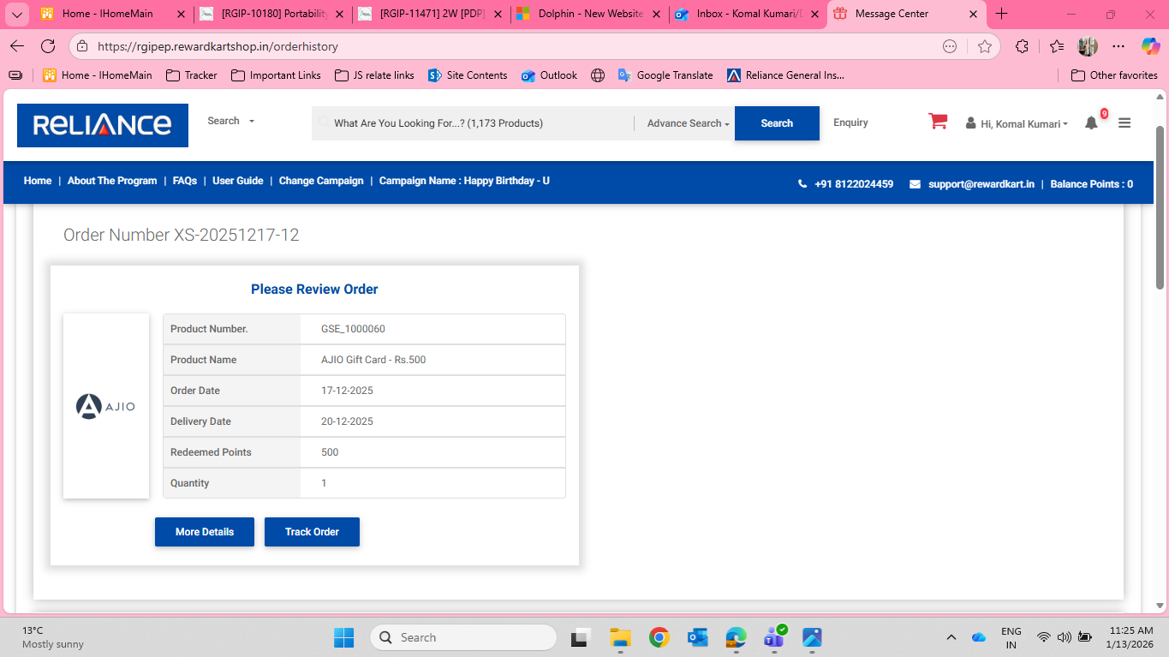The image size is (1169, 657).
Task: Open browser Extensions puzzle icon
Action: coord(1022,46)
